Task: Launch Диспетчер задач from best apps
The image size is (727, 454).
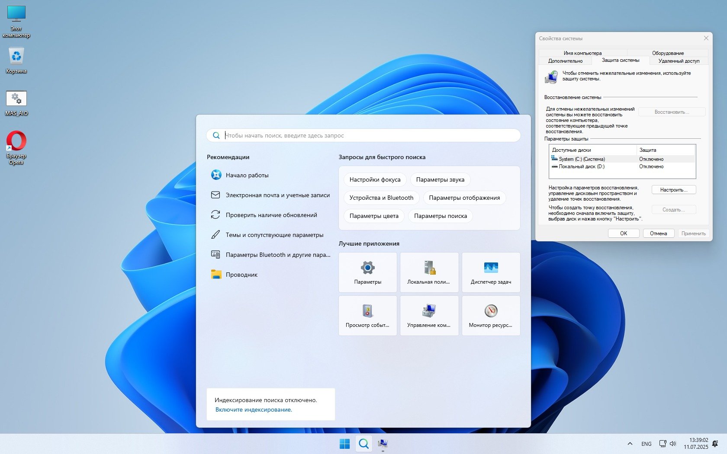Action: (491, 272)
